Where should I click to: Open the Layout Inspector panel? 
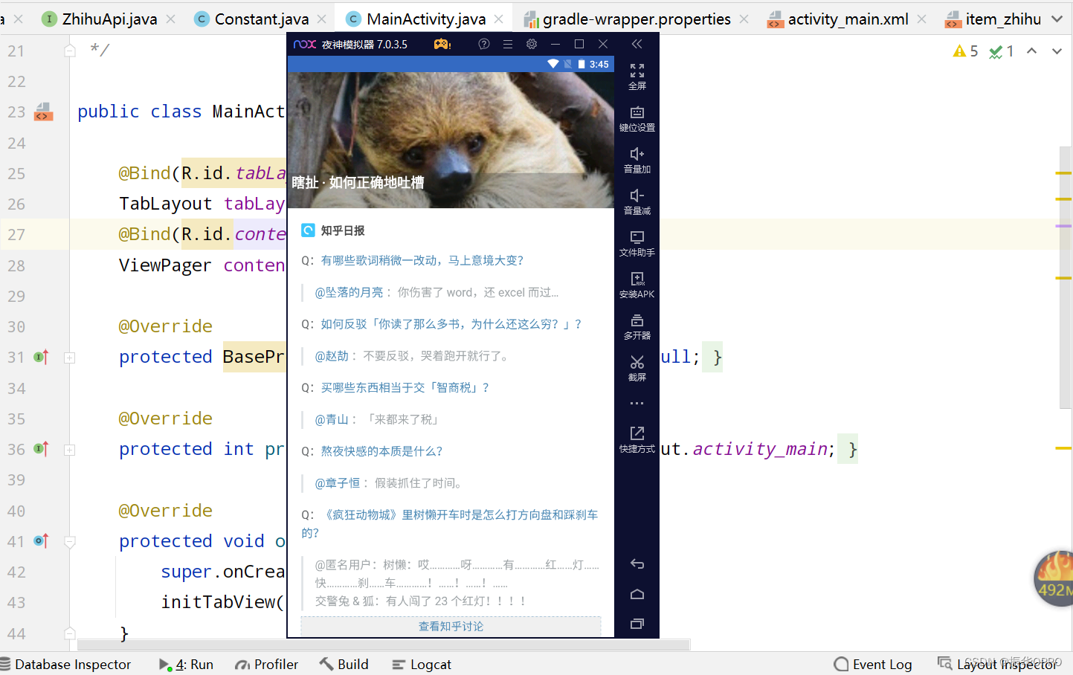(997, 664)
